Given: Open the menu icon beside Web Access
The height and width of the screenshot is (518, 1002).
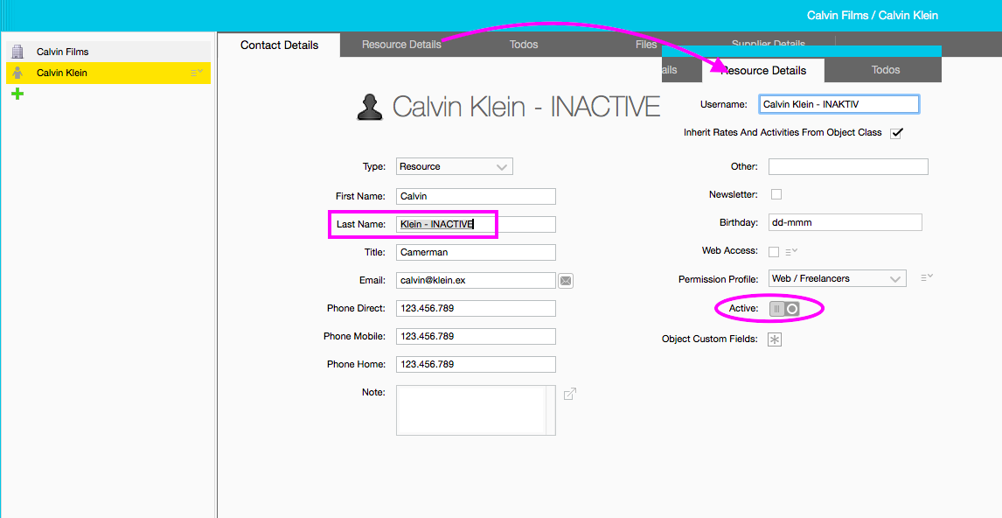Looking at the screenshot, I should pyautogui.click(x=791, y=252).
